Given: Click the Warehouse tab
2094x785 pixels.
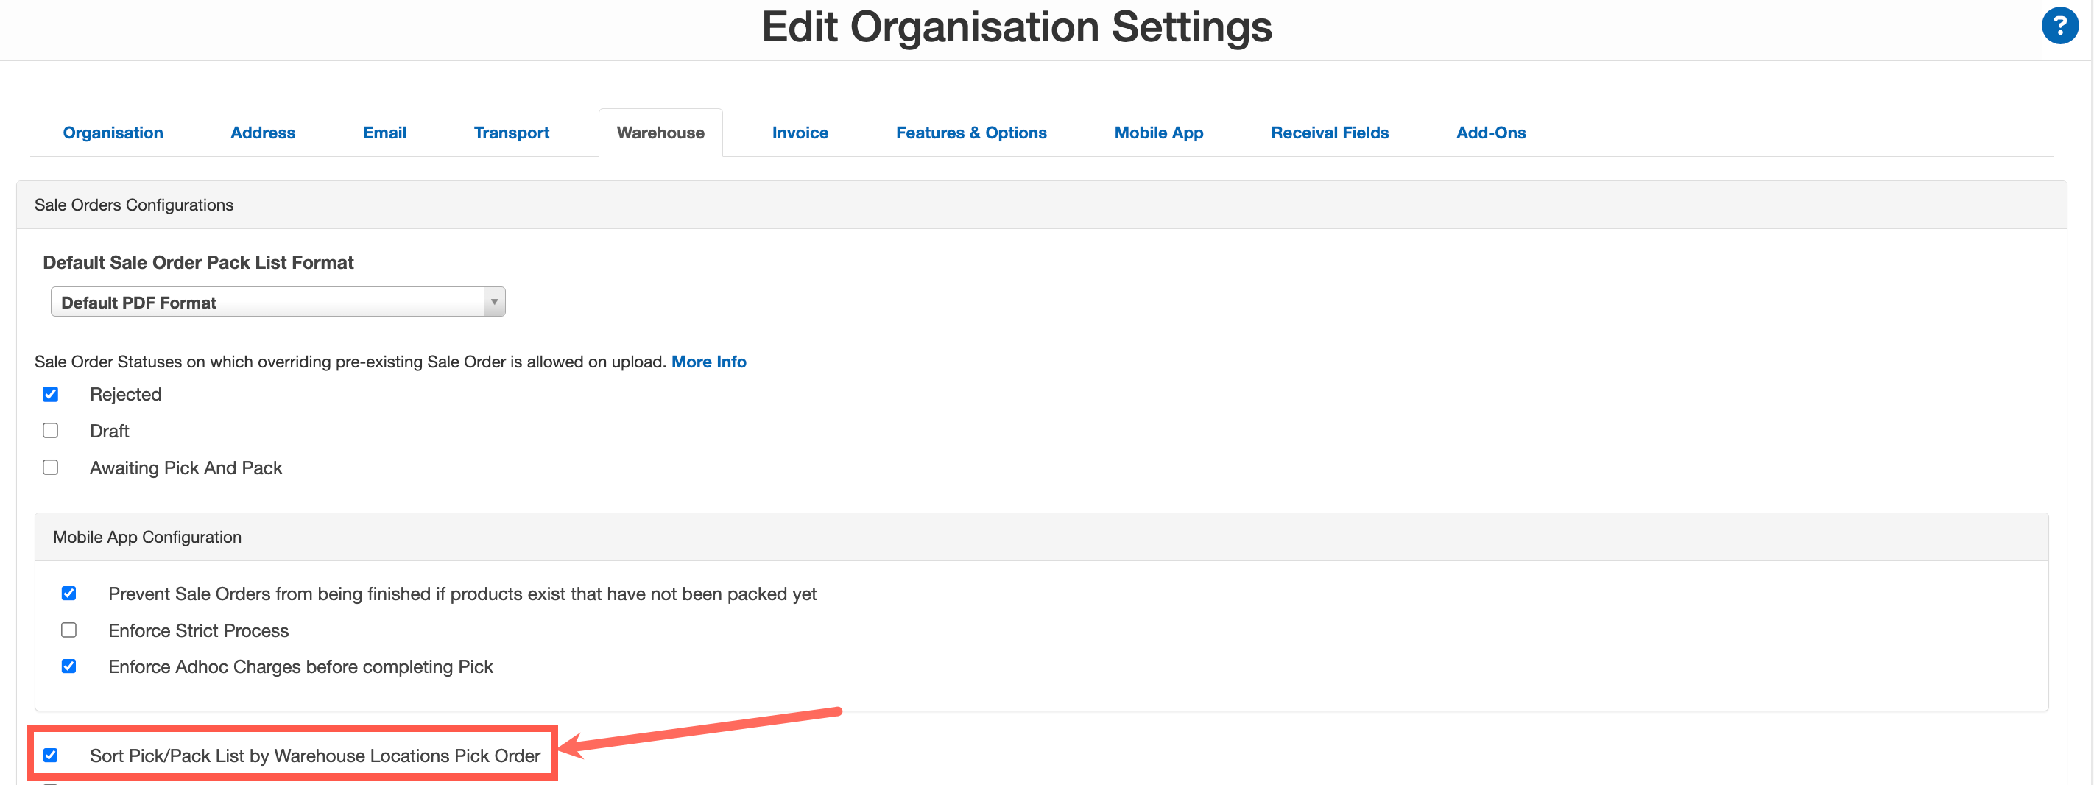Looking at the screenshot, I should coord(660,133).
